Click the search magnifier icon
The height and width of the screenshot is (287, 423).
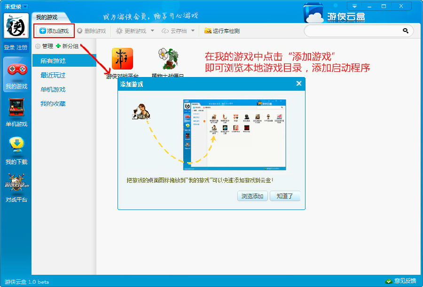[x=405, y=31]
